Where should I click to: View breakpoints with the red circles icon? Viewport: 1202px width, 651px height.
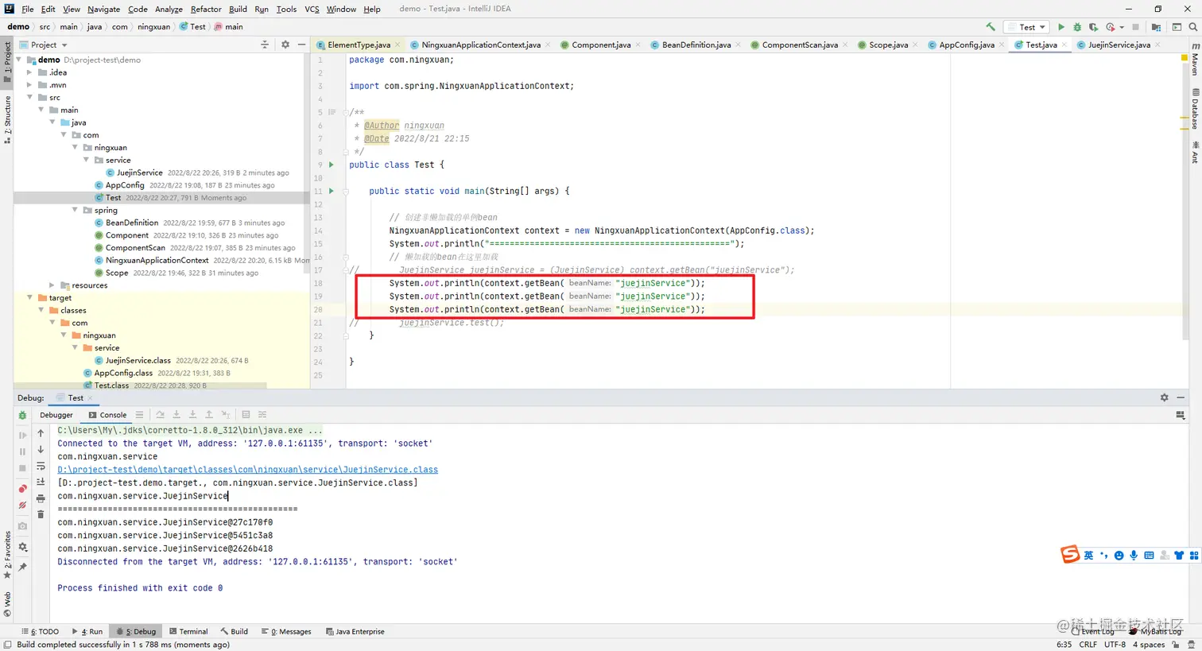[x=22, y=488]
